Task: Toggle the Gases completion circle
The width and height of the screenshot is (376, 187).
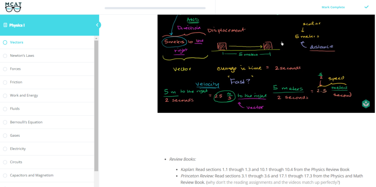Action: (x=5, y=136)
